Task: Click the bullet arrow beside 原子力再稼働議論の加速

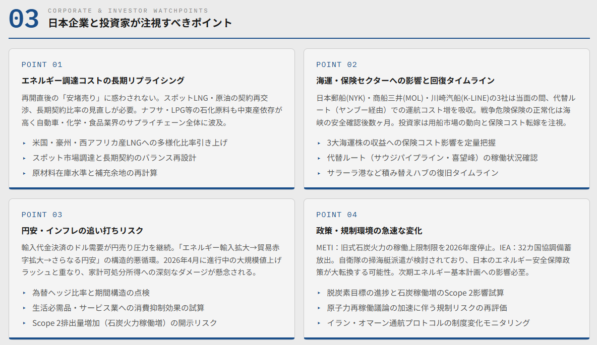Action: (319, 308)
